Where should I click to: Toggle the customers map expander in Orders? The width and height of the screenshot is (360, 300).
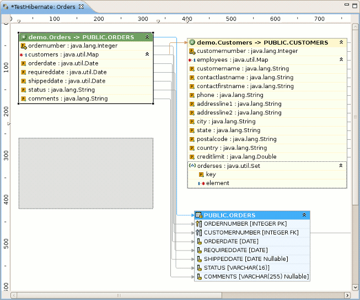tap(147, 54)
